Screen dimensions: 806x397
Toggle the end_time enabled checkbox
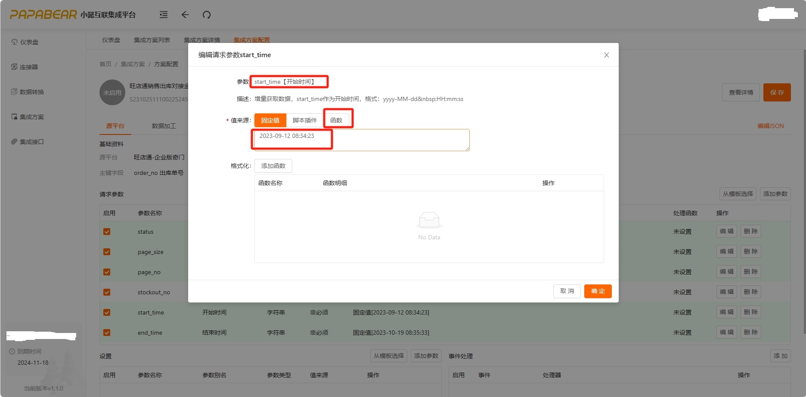tap(107, 333)
